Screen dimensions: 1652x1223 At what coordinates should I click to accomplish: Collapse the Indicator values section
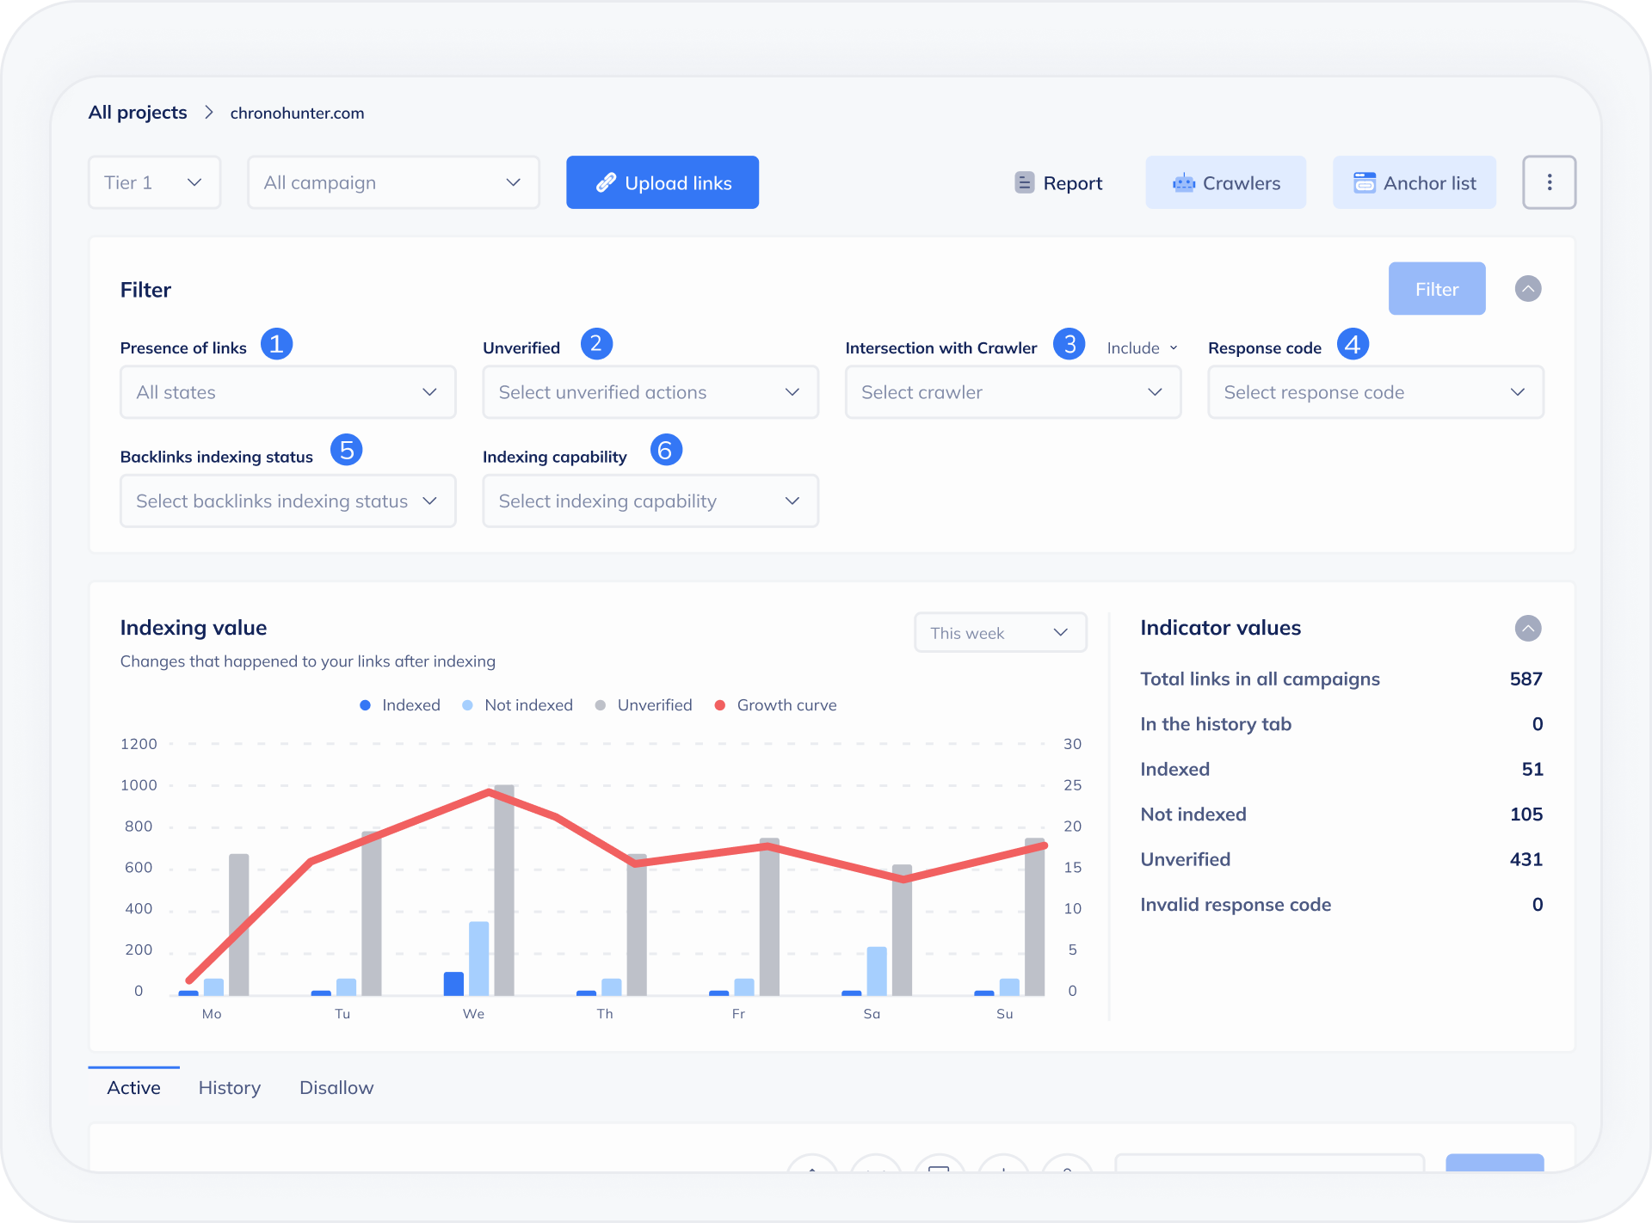click(x=1528, y=629)
